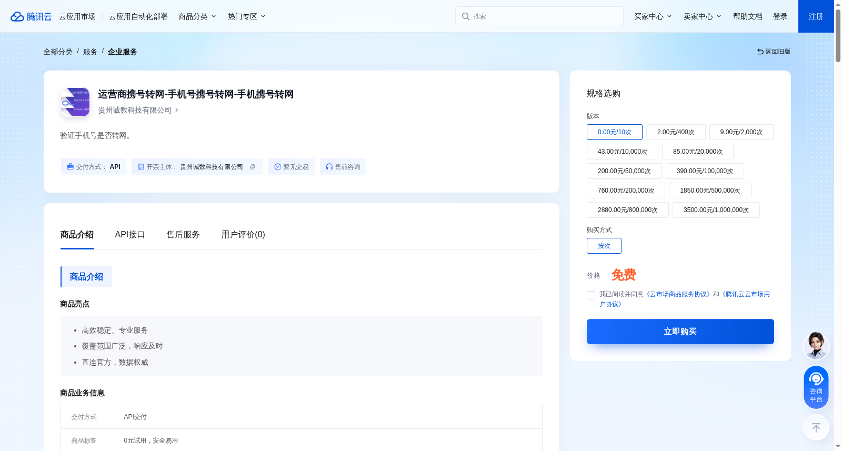Click the 交付方式 API tag
Screen dimensions: 842x451
pyautogui.click(x=94, y=167)
